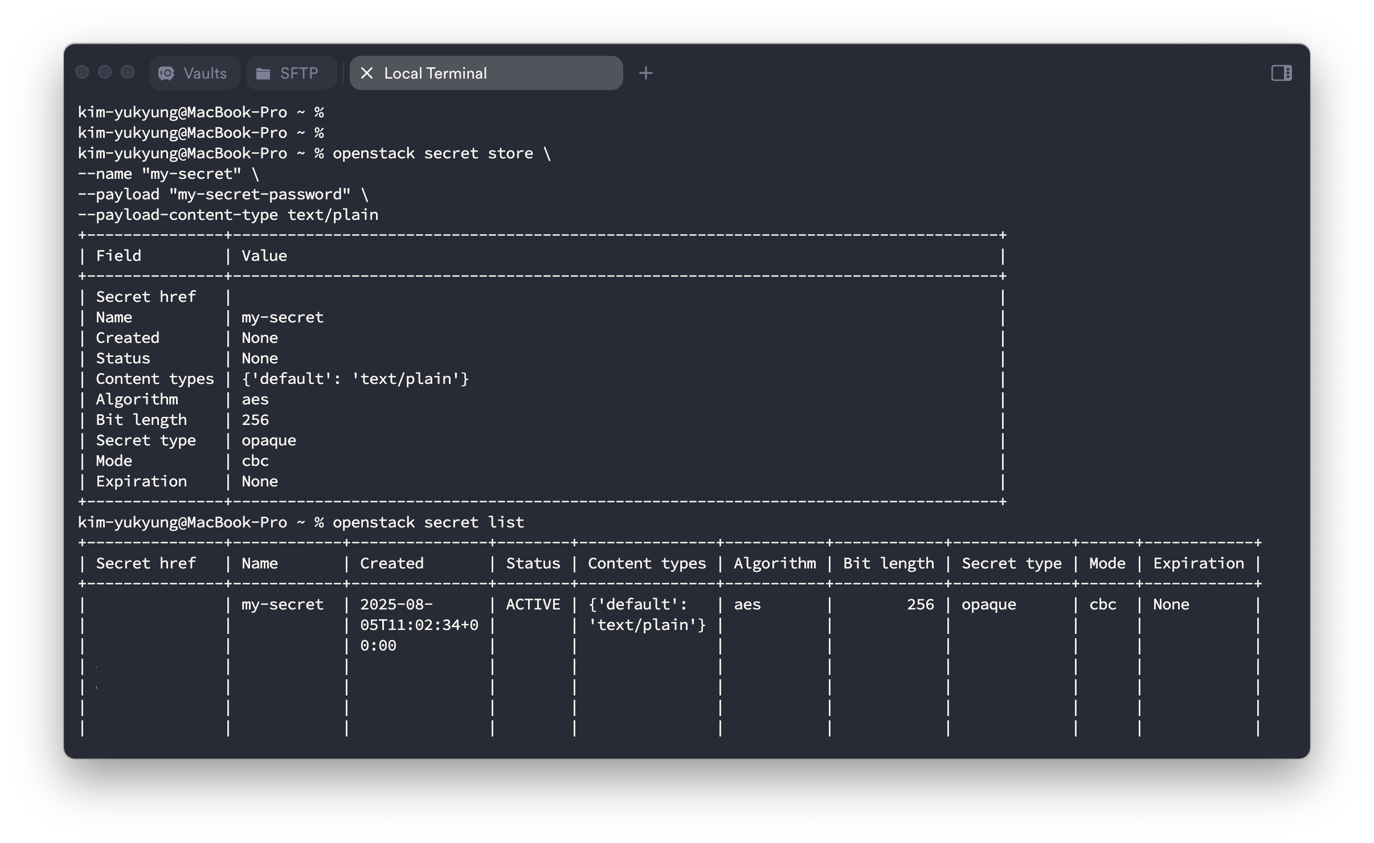This screenshot has width=1374, height=843.
Task: Click the middle minimize window light
Action: [105, 72]
